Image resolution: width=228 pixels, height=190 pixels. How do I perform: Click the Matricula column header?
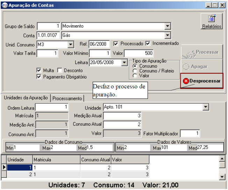[57, 160]
